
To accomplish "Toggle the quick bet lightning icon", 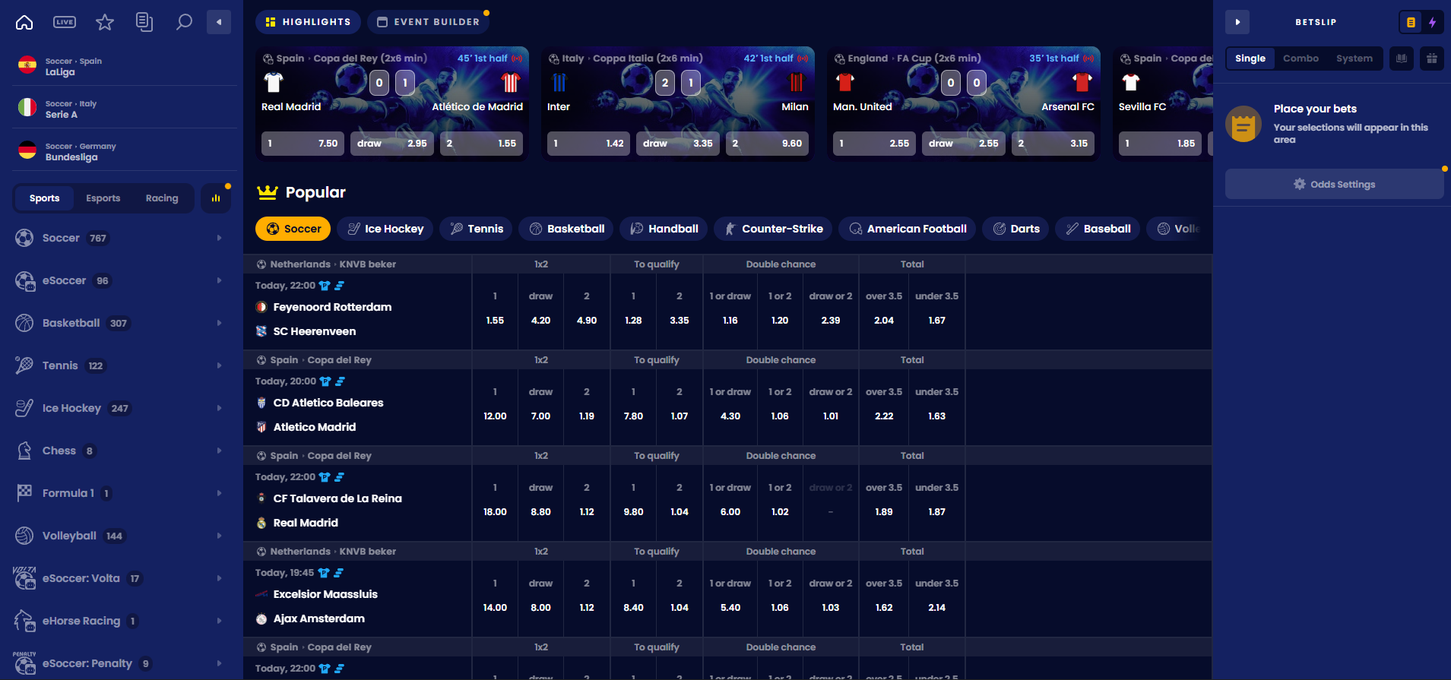I will click(x=1432, y=22).
